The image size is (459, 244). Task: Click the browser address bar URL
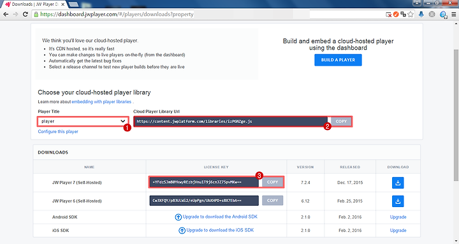(117, 15)
